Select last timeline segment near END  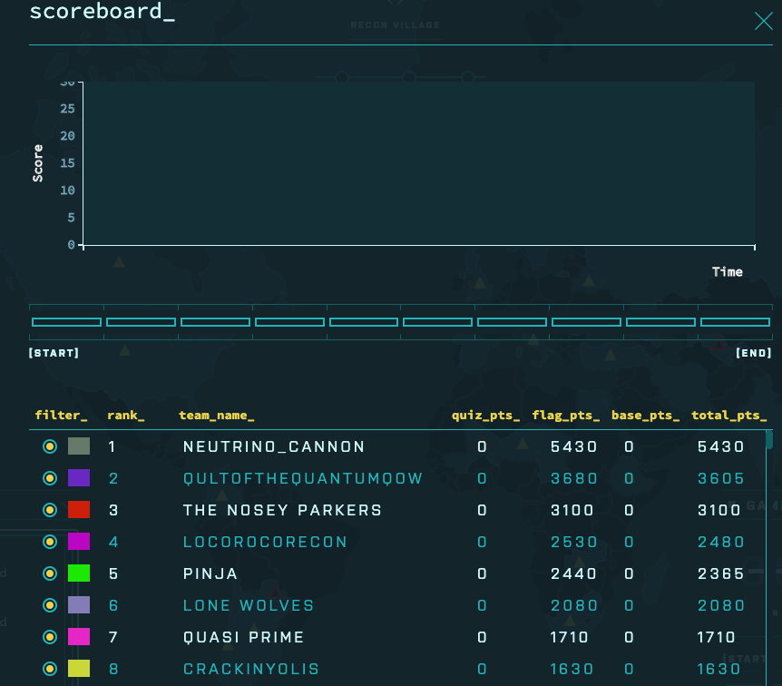click(x=735, y=322)
